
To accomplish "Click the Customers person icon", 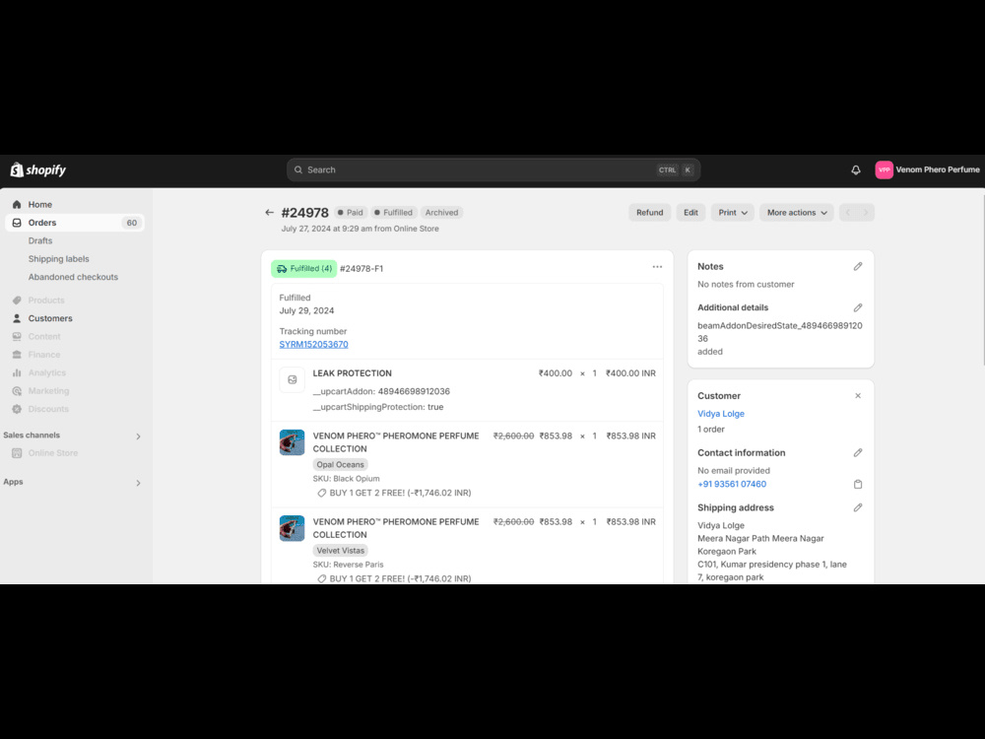I will pyautogui.click(x=17, y=318).
